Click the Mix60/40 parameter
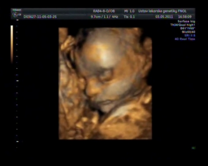 pyautogui.click(x=188, y=32)
